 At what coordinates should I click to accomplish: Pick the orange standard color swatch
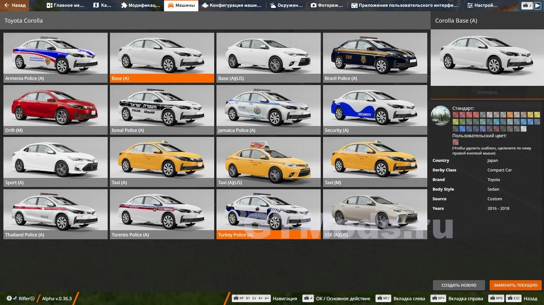510,115
